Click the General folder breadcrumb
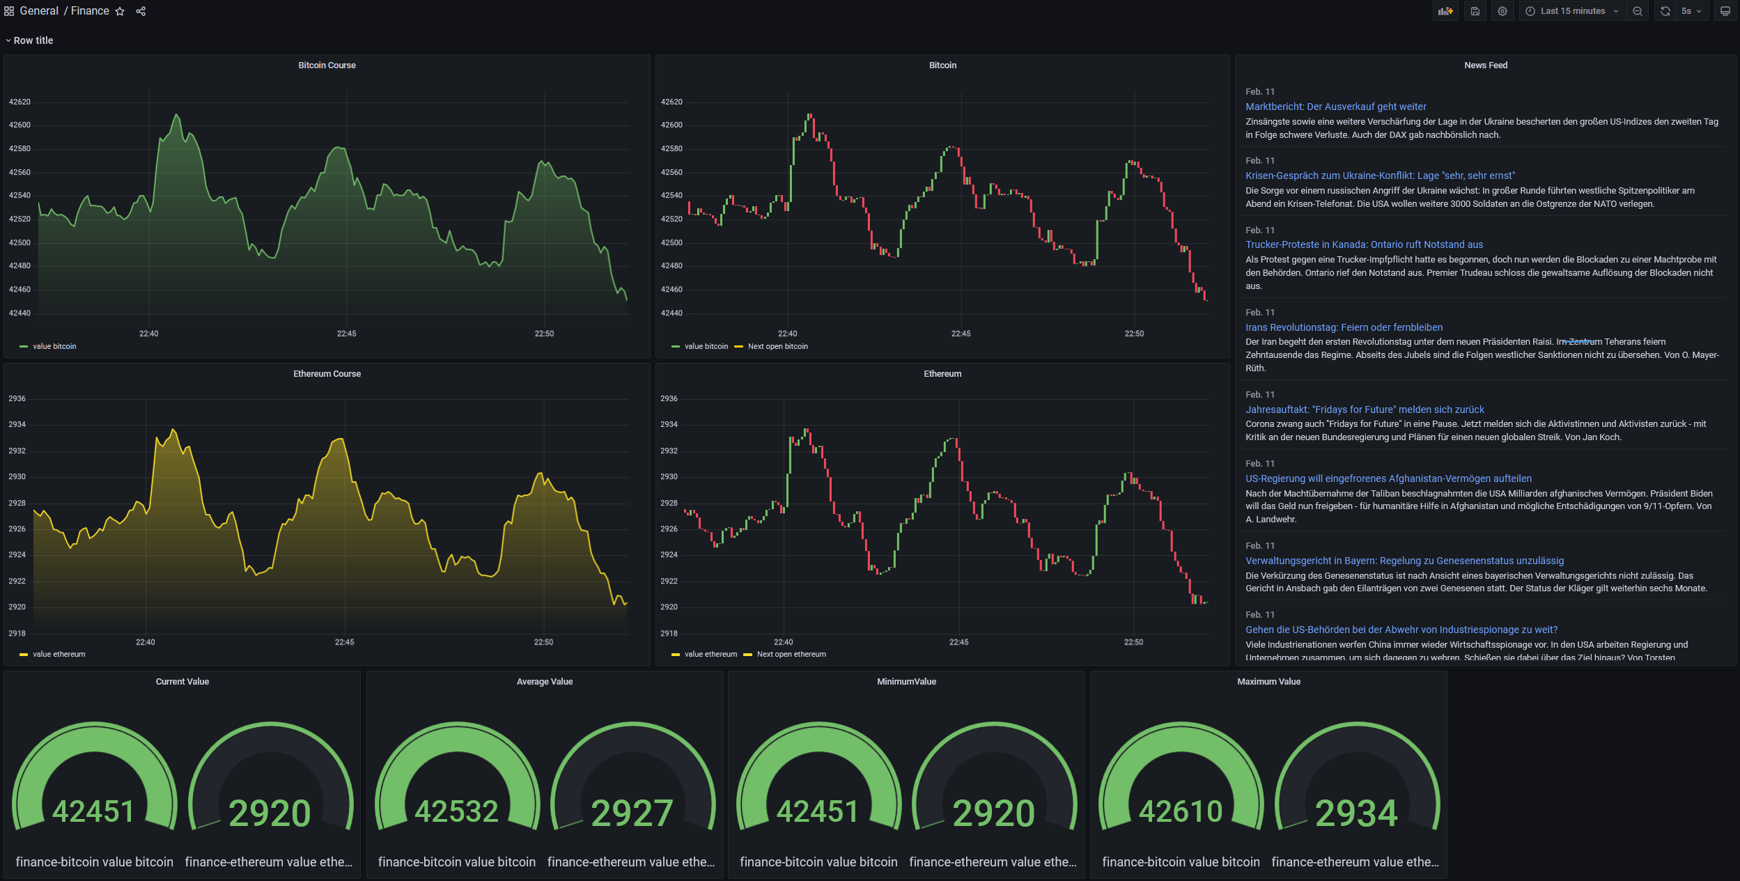1740x881 pixels. tap(39, 11)
